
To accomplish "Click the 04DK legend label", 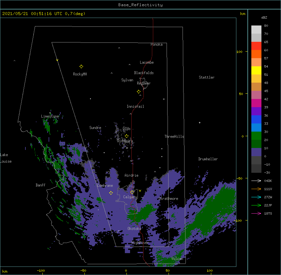I will click(268, 181).
